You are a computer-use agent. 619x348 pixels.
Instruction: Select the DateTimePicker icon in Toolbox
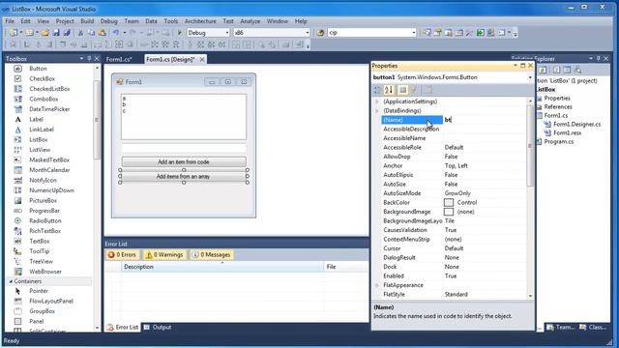click(17, 109)
